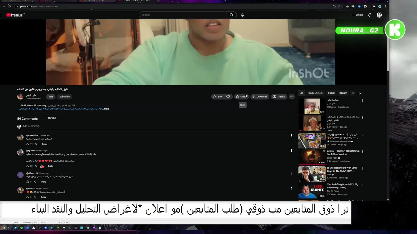Click the UTF-8 encoding in Notepad status bar
Screen dimensions: 417x234
[15, 222]
